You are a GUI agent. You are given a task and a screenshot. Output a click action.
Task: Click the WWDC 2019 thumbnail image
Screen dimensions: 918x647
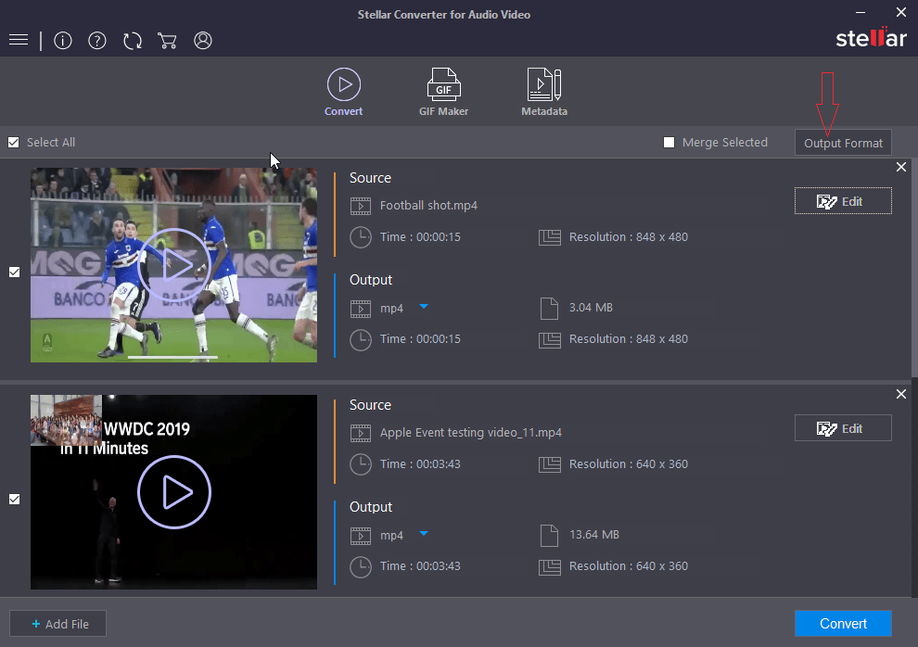click(174, 492)
